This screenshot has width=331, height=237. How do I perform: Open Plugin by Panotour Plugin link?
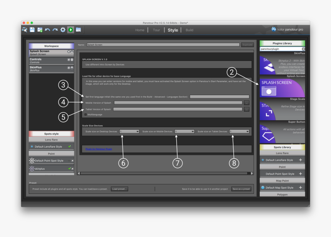[x=99, y=149]
